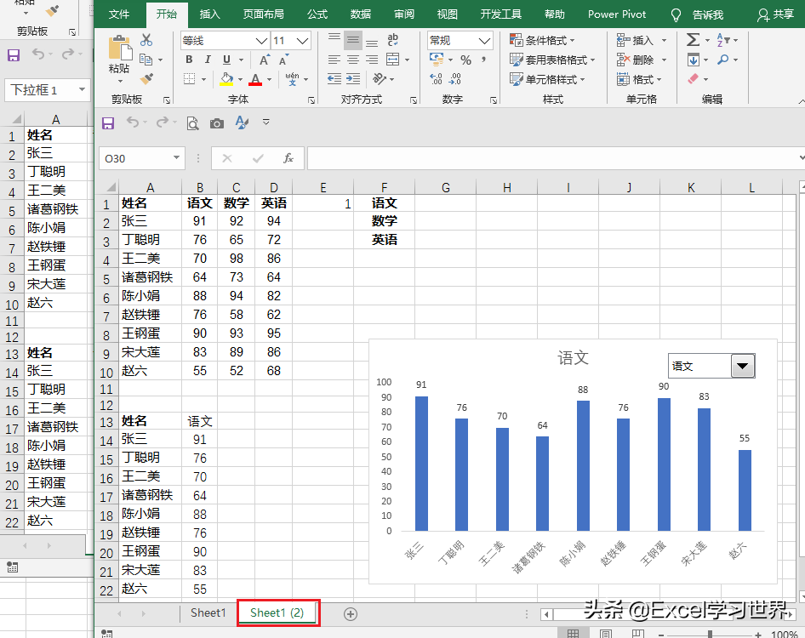Open the 语文 combo box on the chart
Viewport: 805px width, 638px height.
pos(743,367)
